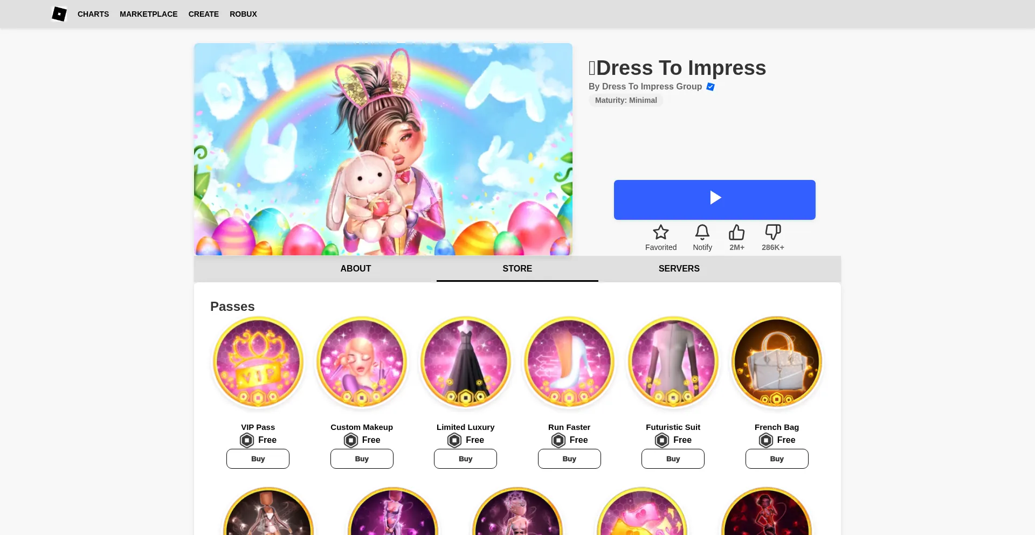Click the Free price under French Bag
Viewport: 1035px width, 535px height.
click(x=786, y=440)
